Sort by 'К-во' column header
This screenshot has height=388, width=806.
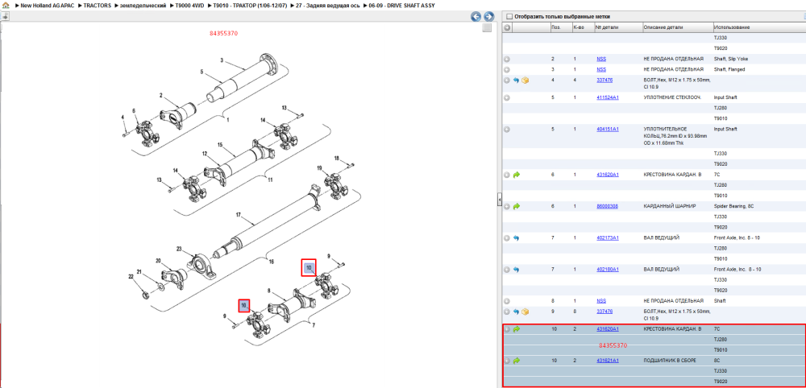pos(583,27)
